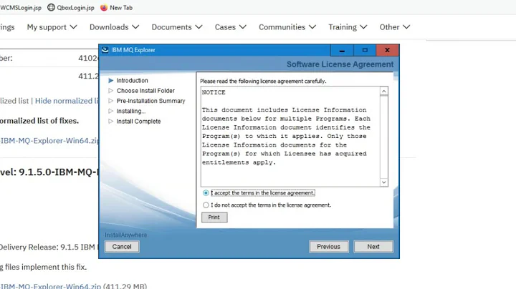Click the Choose Install Folder step arrow
The width and height of the screenshot is (516, 289).
tap(111, 91)
